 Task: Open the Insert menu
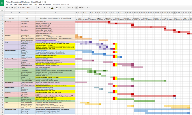point(20,4)
